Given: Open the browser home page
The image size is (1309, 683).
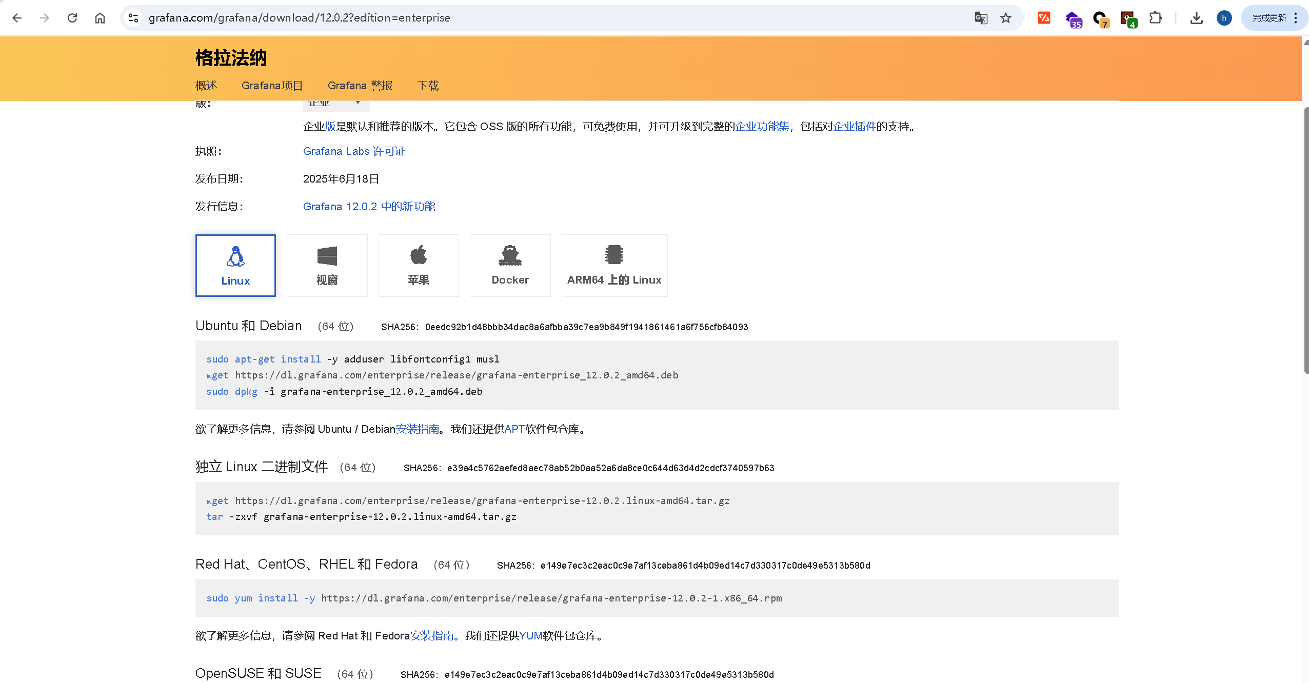Looking at the screenshot, I should pos(100,18).
